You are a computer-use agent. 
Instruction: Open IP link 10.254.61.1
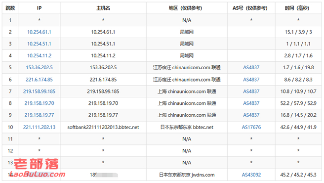click(x=39, y=32)
